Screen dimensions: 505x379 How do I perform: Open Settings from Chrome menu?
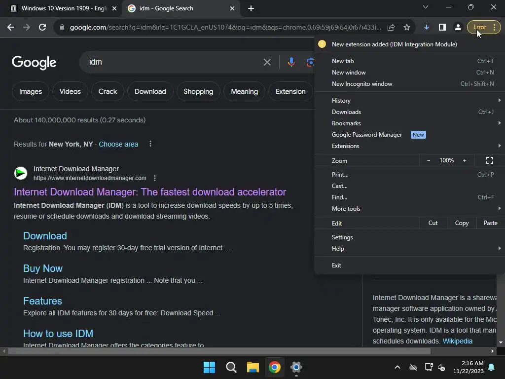tap(410, 237)
